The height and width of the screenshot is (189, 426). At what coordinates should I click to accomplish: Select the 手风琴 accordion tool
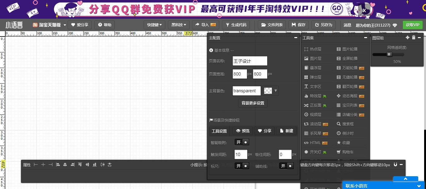click(x=316, y=133)
